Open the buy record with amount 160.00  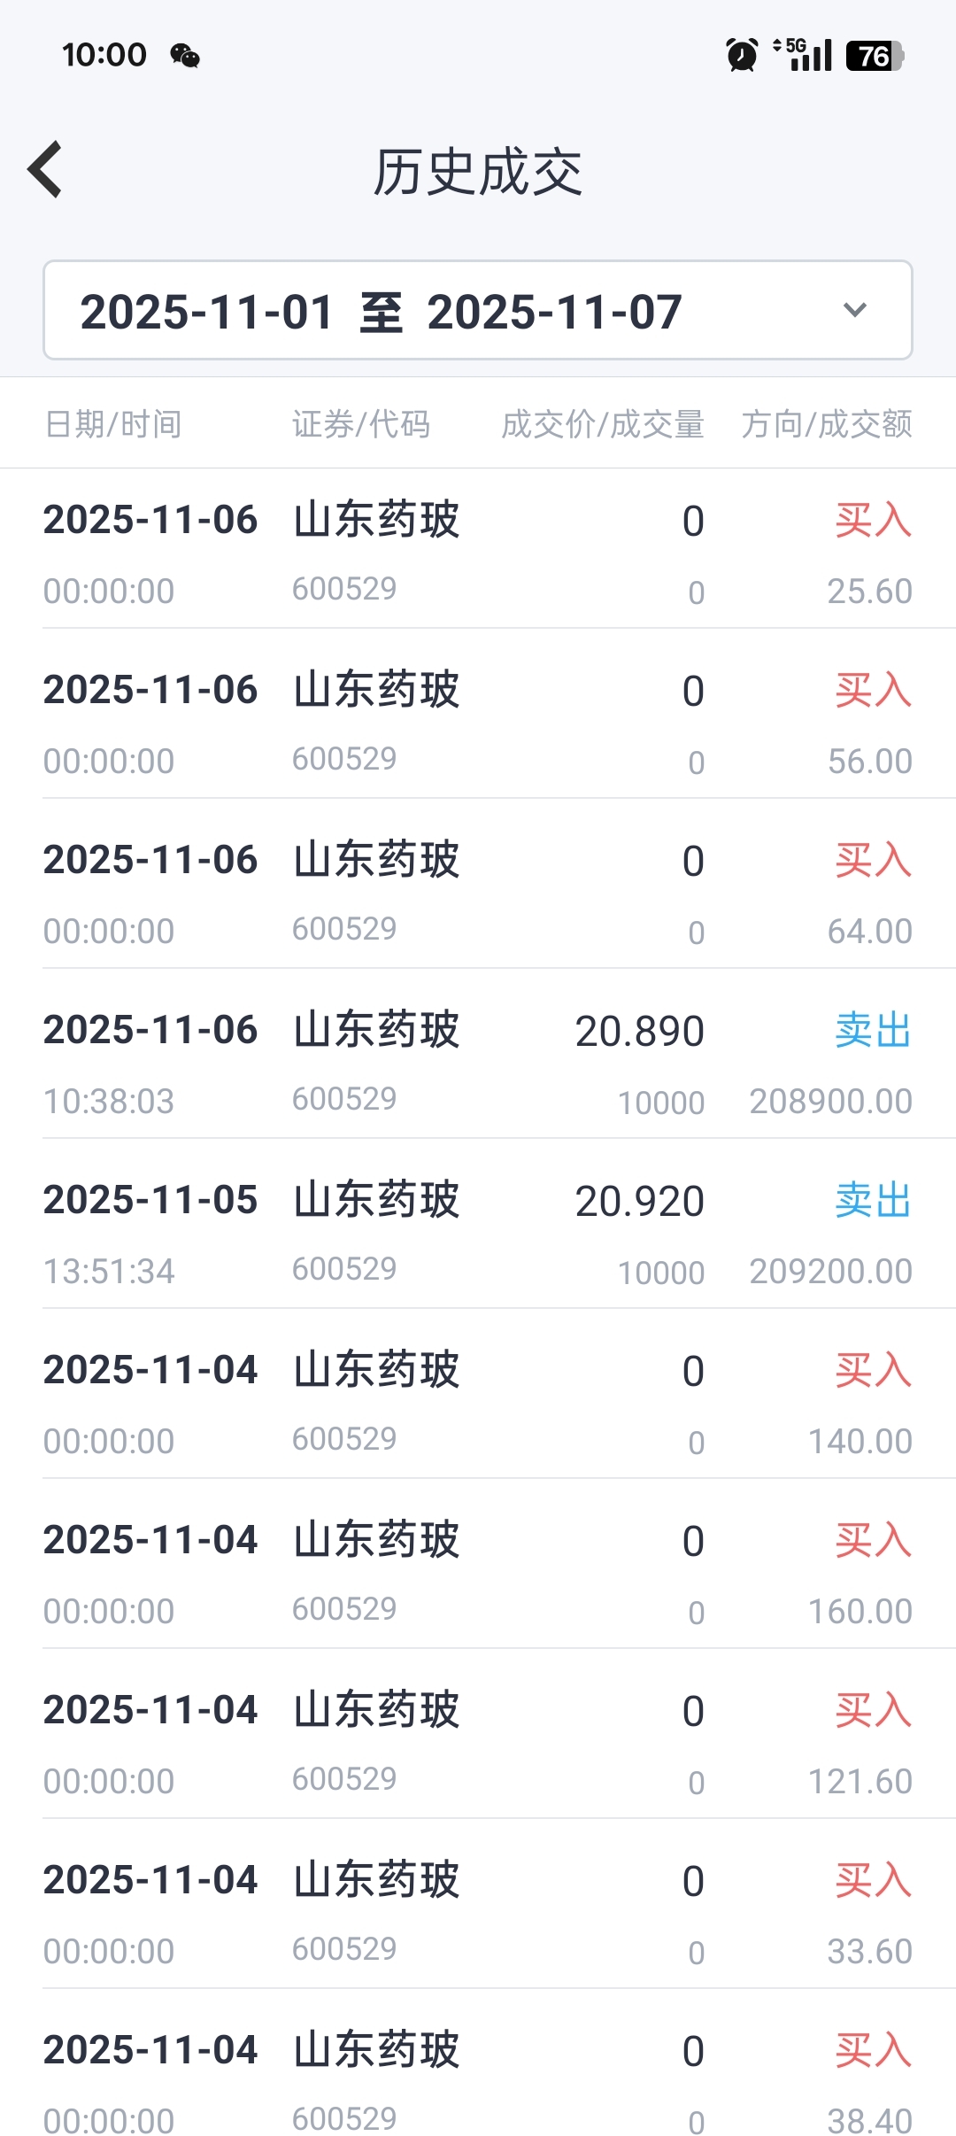478,1574
